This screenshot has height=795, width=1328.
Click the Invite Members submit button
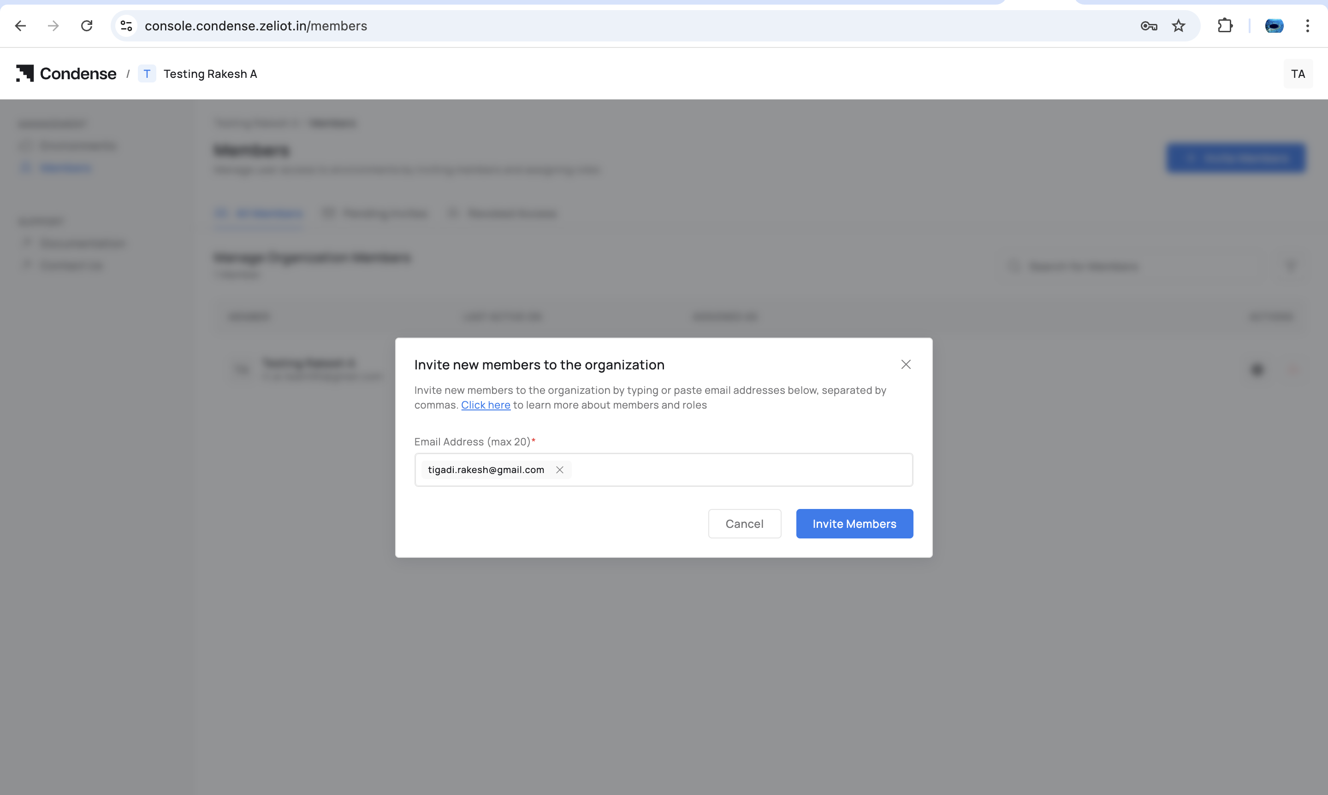pos(854,523)
